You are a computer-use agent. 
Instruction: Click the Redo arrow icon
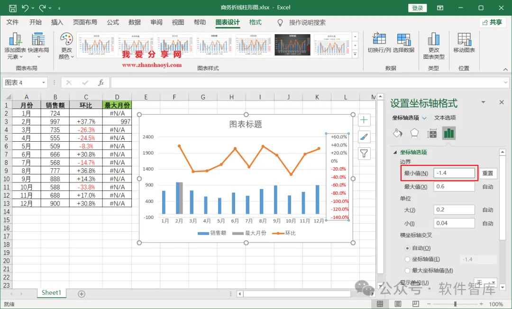point(42,8)
